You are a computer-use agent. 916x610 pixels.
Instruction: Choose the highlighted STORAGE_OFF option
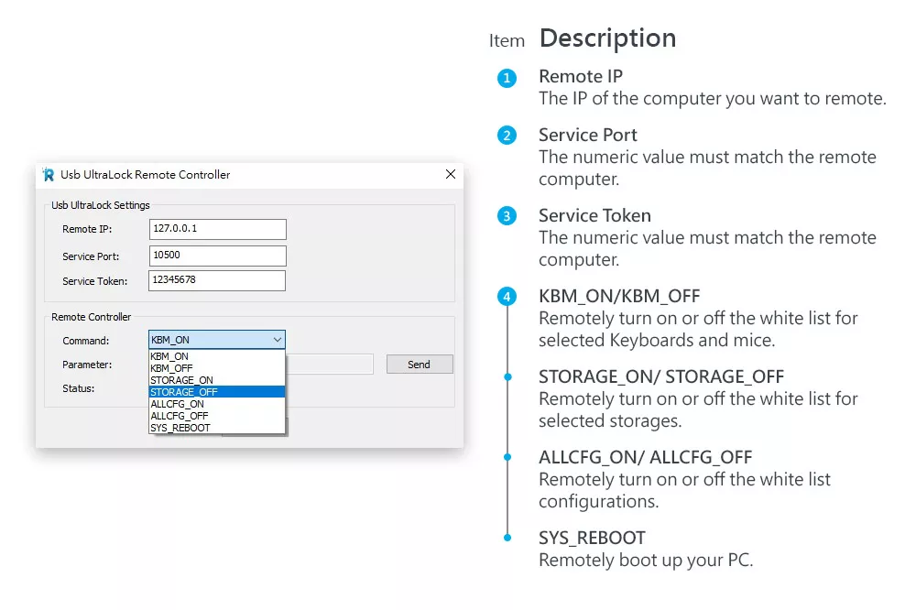tap(183, 392)
